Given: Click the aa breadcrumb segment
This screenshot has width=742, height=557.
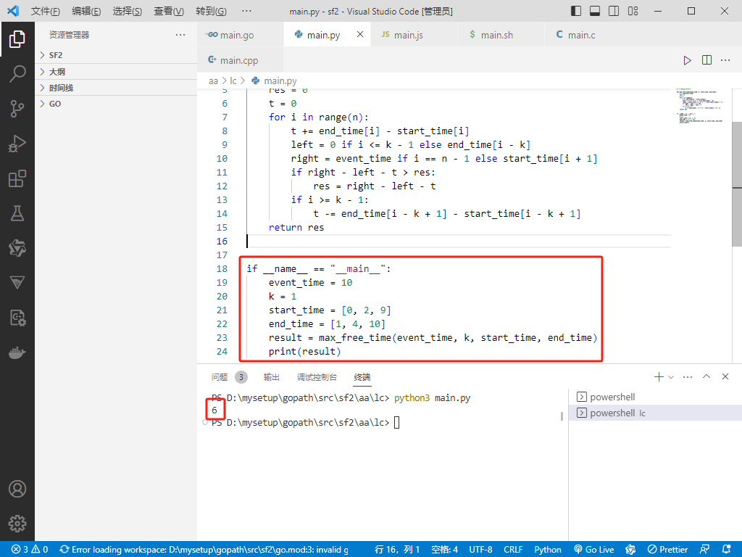Looking at the screenshot, I should tap(213, 81).
